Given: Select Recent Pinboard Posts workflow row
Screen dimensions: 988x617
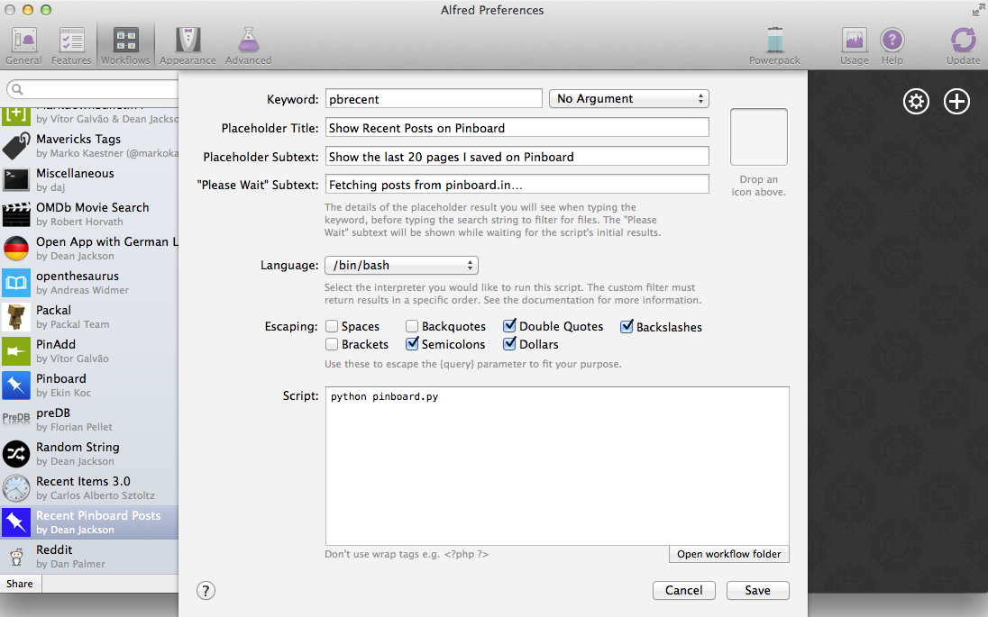Looking at the screenshot, I should click(x=89, y=522).
